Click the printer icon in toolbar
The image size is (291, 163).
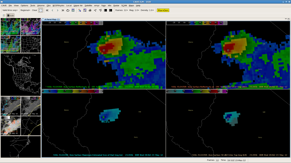tap(90, 10)
